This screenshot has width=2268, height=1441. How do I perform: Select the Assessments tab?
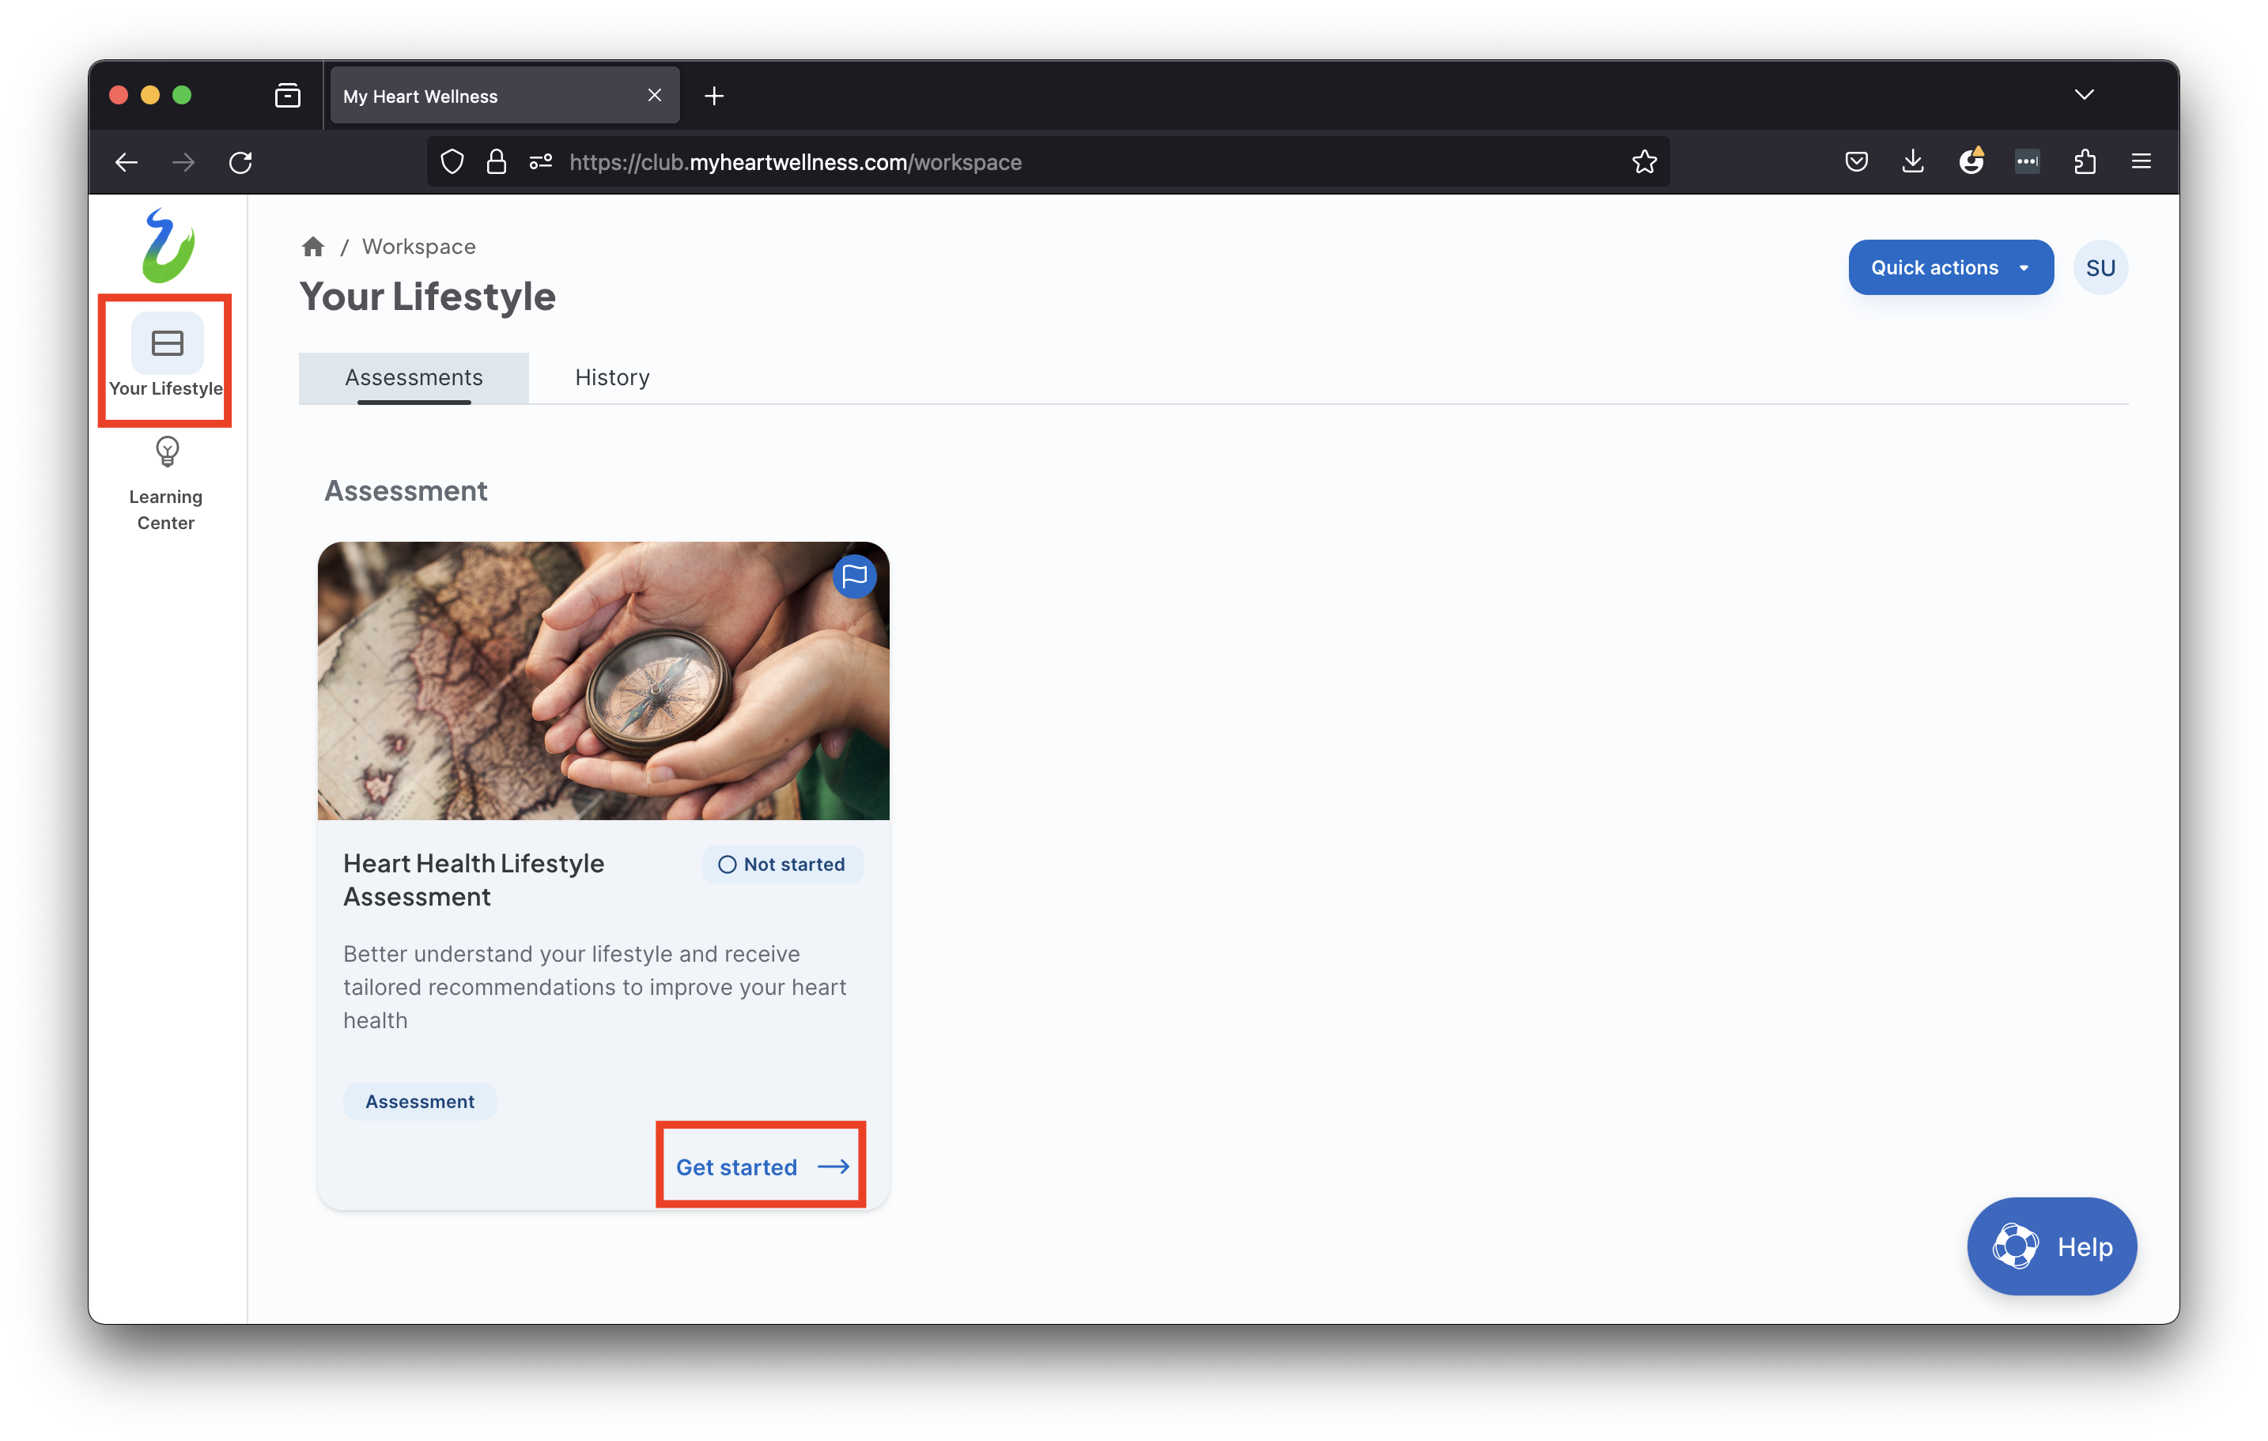[x=414, y=378]
